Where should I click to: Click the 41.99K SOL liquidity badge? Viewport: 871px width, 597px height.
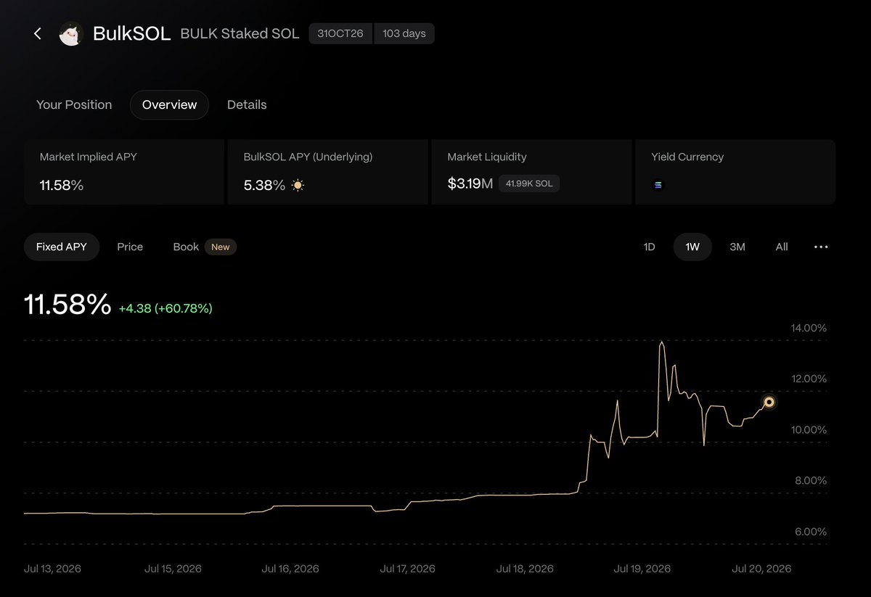click(x=529, y=184)
